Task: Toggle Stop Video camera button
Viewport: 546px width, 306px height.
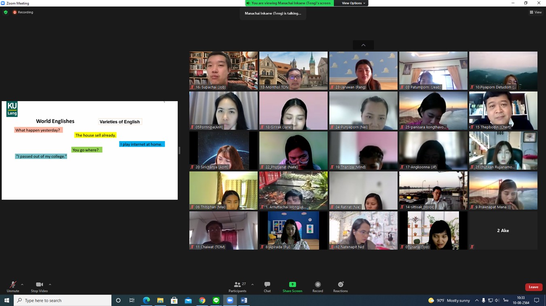Action: click(x=39, y=287)
